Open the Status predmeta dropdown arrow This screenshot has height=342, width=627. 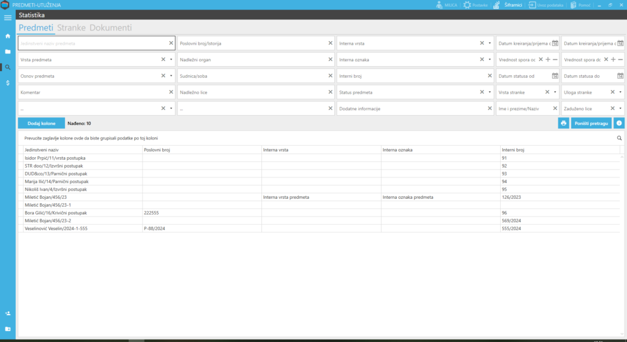pos(490,92)
